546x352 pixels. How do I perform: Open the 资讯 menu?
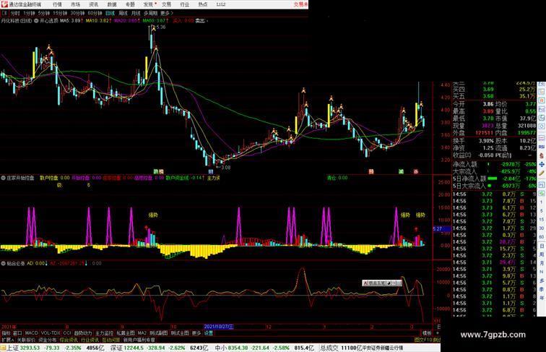[93, 4]
